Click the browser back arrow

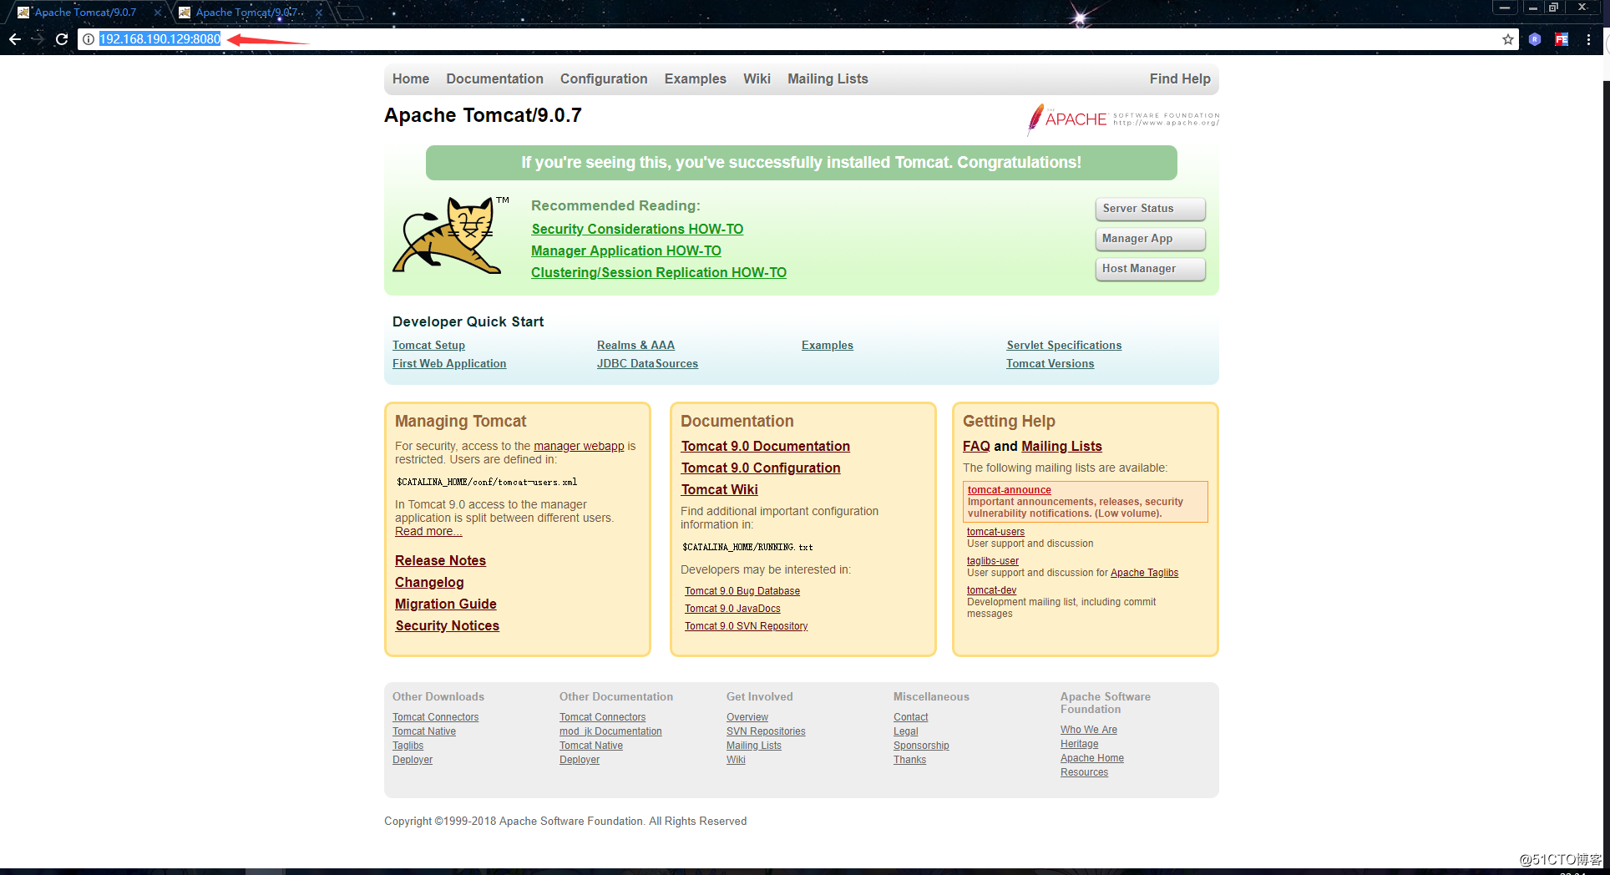point(15,39)
